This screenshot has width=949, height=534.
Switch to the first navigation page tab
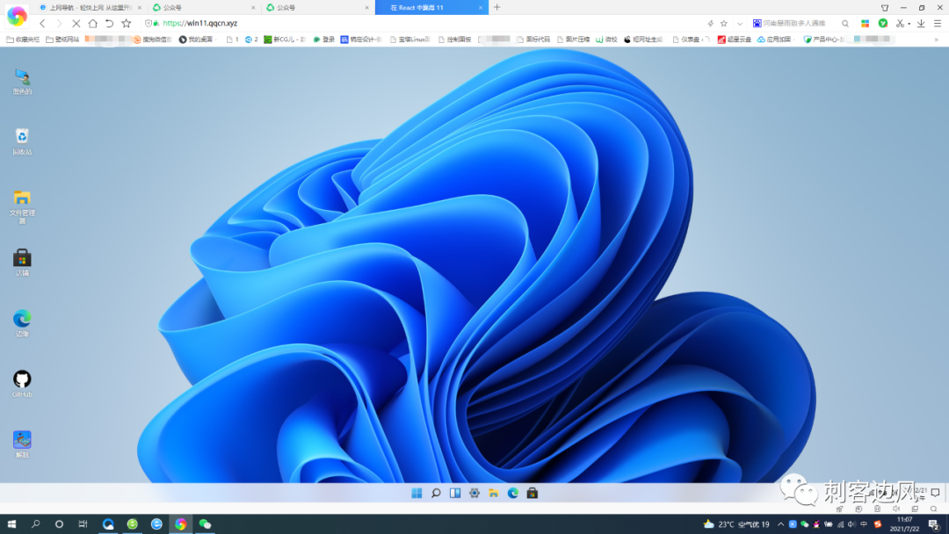point(89,7)
